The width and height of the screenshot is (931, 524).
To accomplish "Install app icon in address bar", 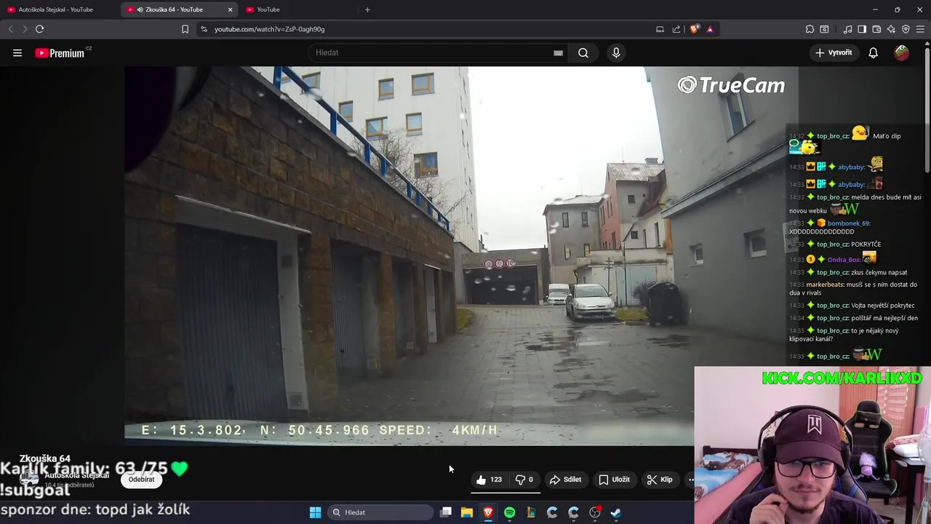I will pyautogui.click(x=660, y=29).
